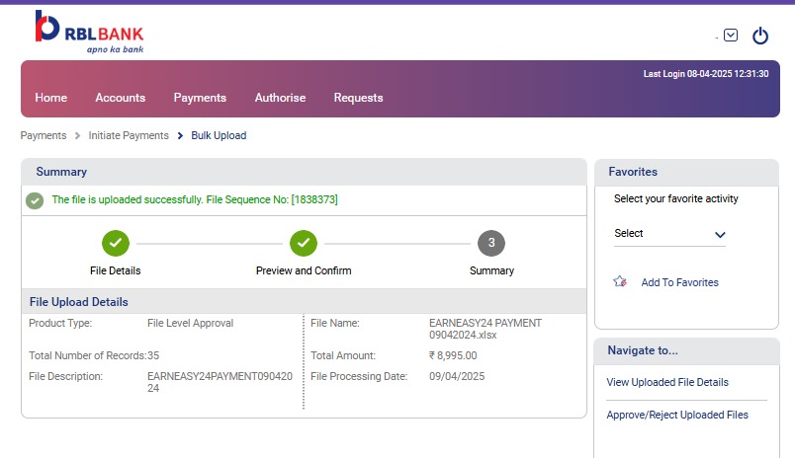Click the Add To Favorites link
Viewport: 795px width, 458px height.
tap(679, 282)
